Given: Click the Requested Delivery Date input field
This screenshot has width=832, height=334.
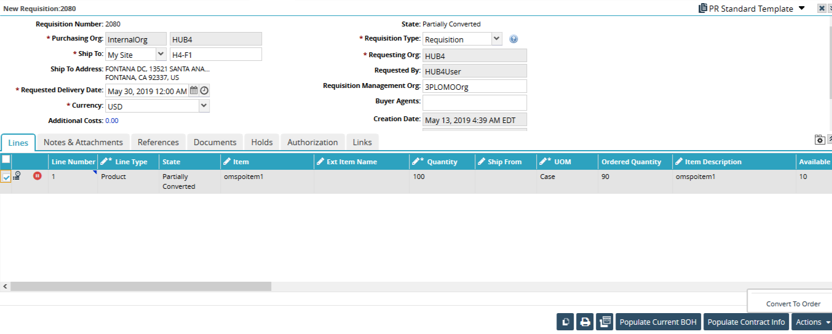Looking at the screenshot, I should pos(147,91).
